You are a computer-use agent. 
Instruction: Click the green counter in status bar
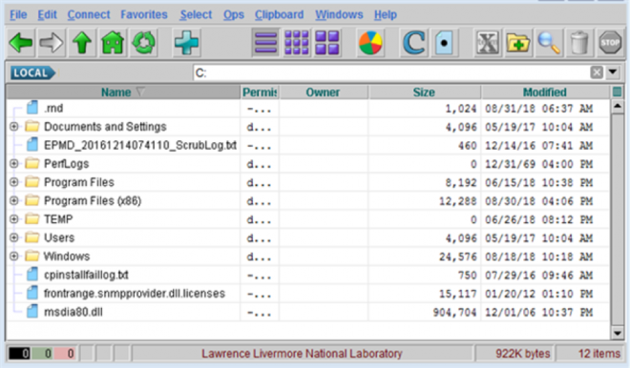pyautogui.click(x=43, y=354)
